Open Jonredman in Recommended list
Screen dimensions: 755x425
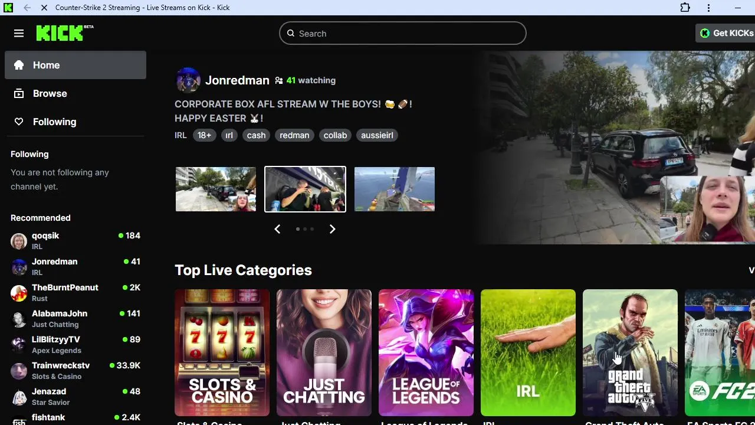tap(75, 267)
